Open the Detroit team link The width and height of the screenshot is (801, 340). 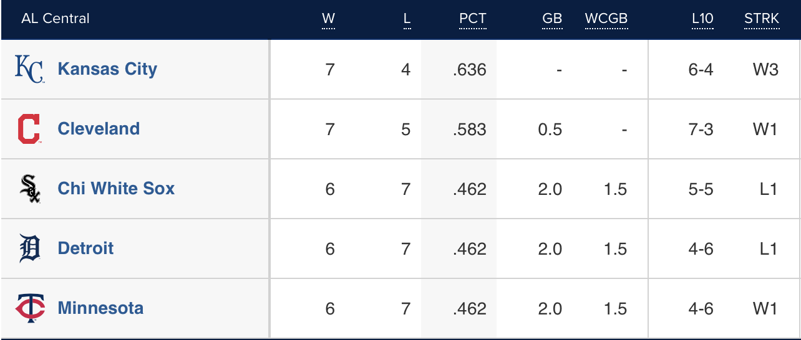point(85,248)
